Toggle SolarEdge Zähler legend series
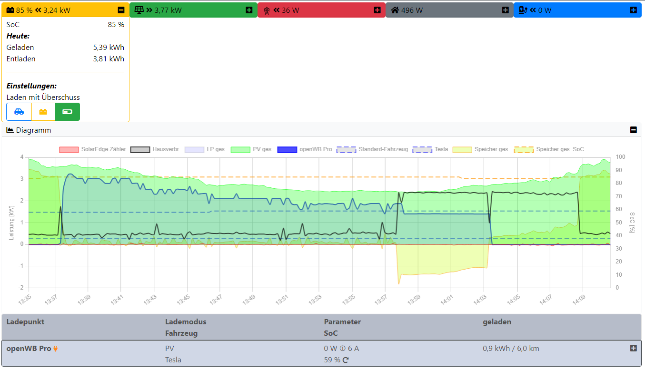This screenshot has height=369, width=645. pyautogui.click(x=93, y=149)
